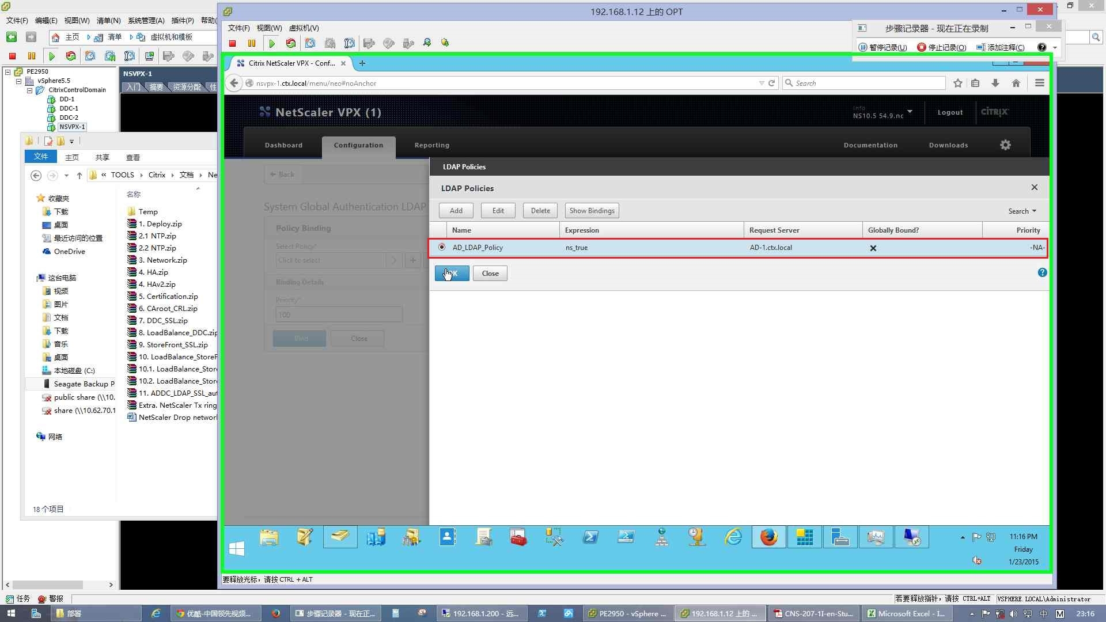Image resolution: width=1106 pixels, height=622 pixels.
Task: Go to Firefox home page icon
Action: click(1016, 83)
